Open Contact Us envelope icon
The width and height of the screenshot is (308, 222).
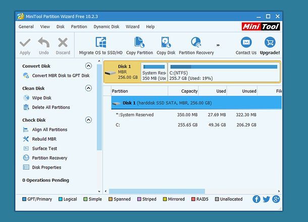(x=246, y=42)
